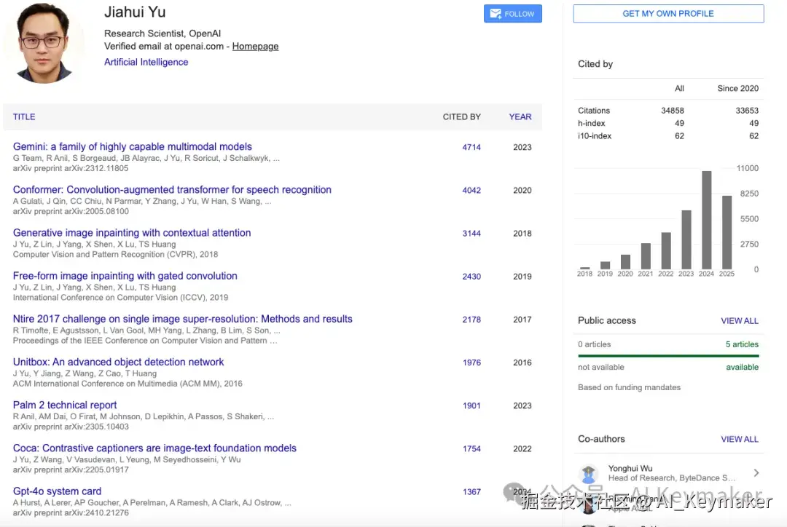Open the Gemini multimodal models paper
The width and height of the screenshot is (787, 527).
pyautogui.click(x=133, y=147)
